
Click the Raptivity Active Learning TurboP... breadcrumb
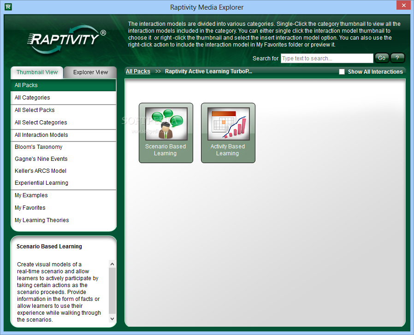(208, 71)
